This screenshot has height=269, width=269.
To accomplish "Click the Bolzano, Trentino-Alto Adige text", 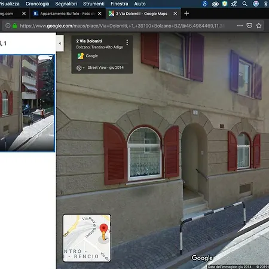I will click(99, 47).
